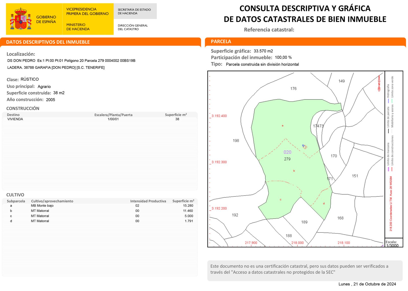Click the 'GOBIERNO DE ESPAÑA' text
This screenshot has width=408, height=291.
pyautogui.click(x=46, y=19)
